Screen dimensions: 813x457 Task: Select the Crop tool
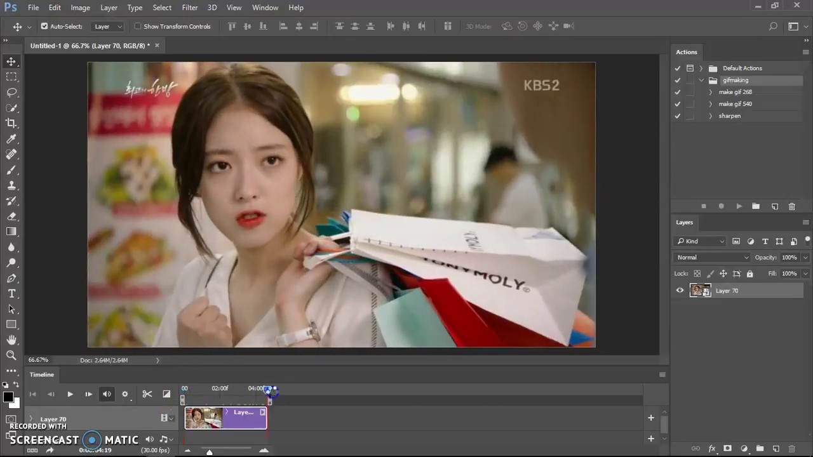[11, 123]
